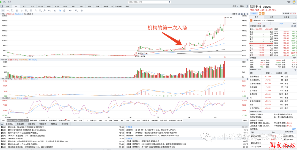Viewport: 297px width, 150px height.
Task: Remove stock via the 自选 button
Action: pyautogui.click(x=253, y=13)
